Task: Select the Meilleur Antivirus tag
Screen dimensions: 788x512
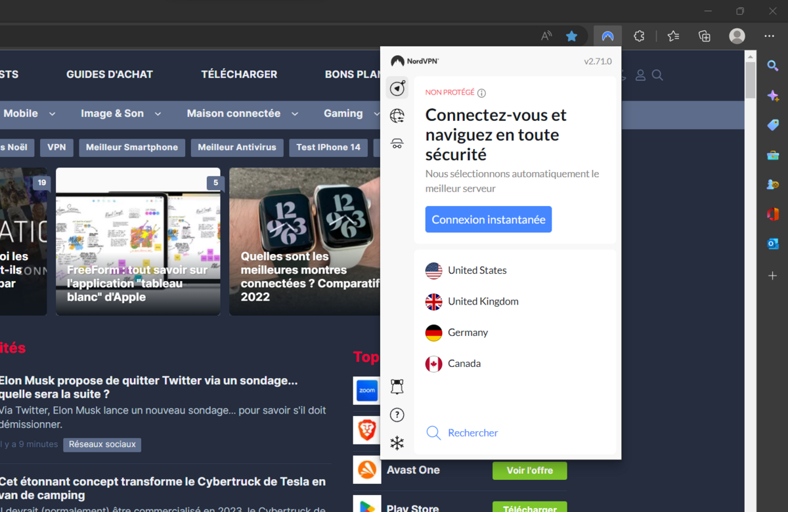Action: click(x=237, y=148)
